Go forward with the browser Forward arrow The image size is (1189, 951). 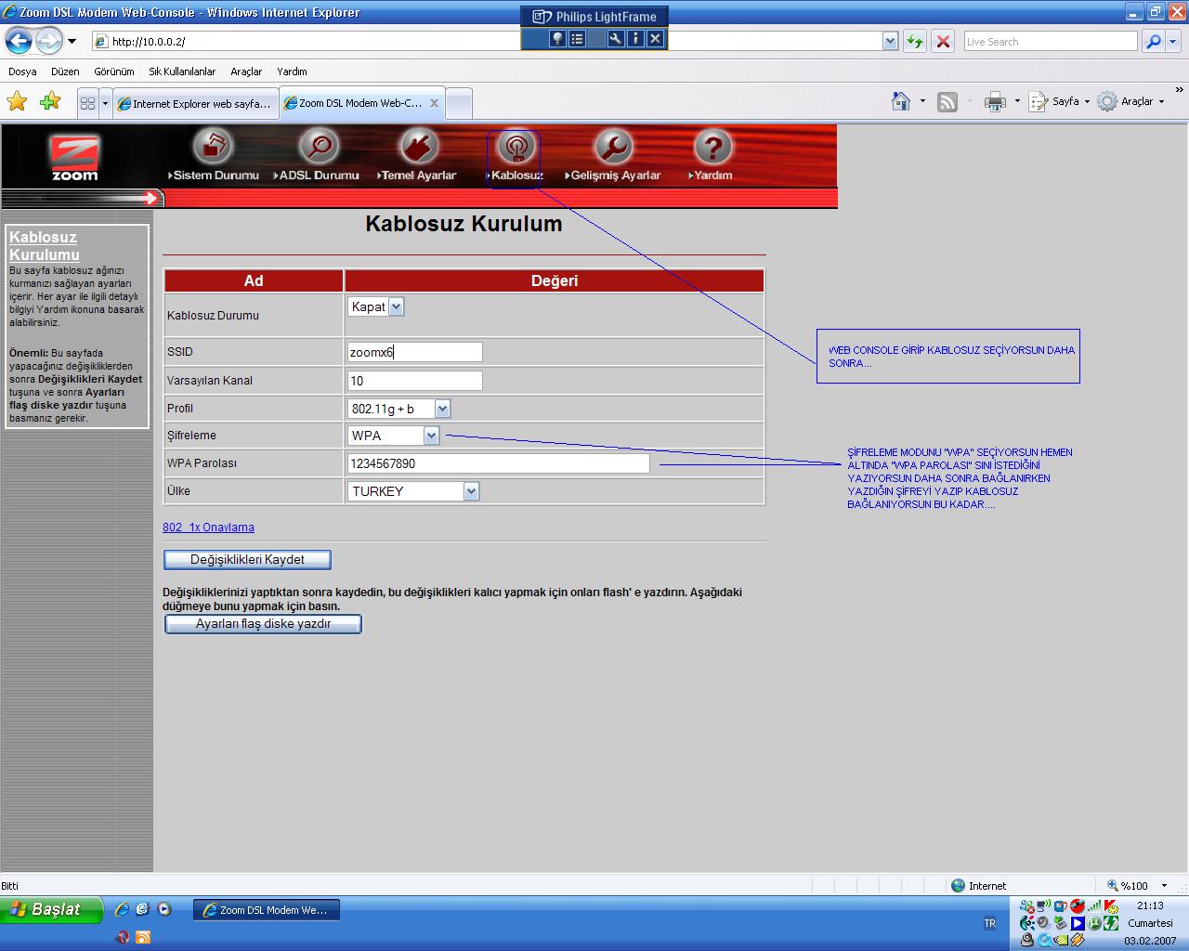coord(48,41)
